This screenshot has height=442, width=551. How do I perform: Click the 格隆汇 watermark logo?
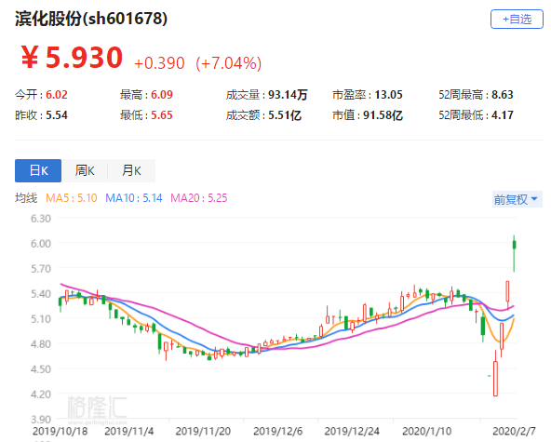97,408
